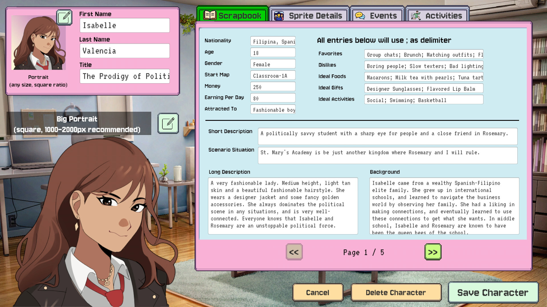Click the 'Big Portrait' label text

pos(77,119)
